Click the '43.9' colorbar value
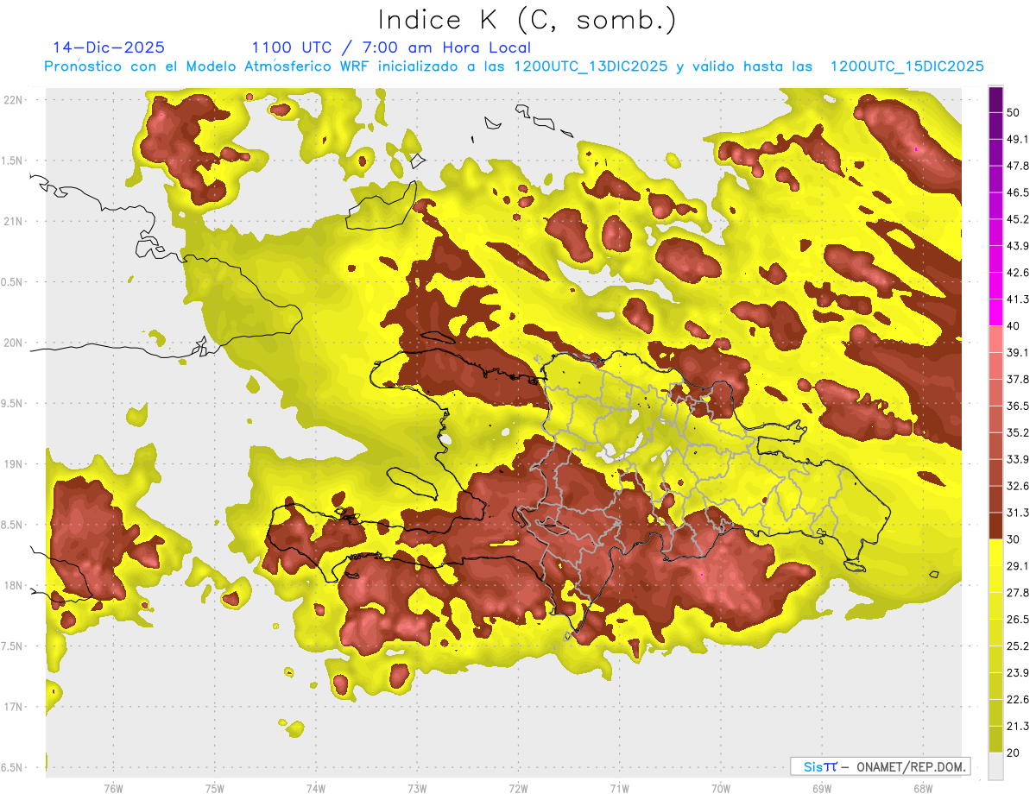Viewport: 1036px width, 800px height. [x=1018, y=246]
